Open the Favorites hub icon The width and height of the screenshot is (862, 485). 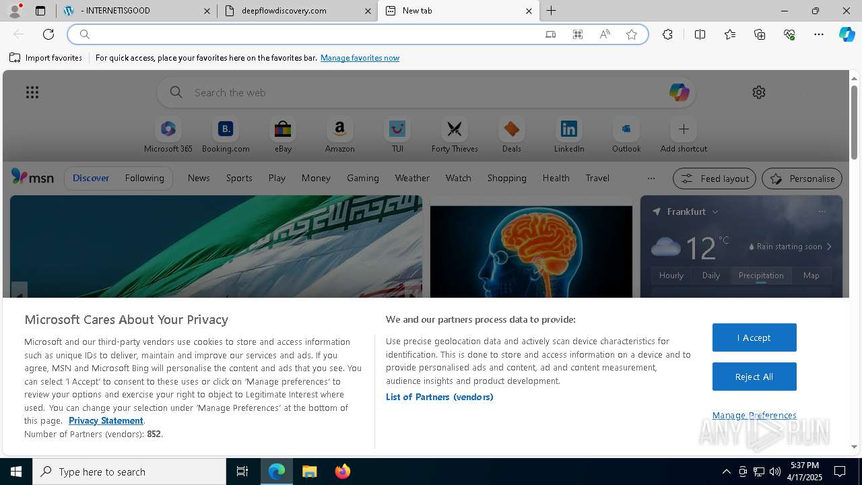pos(730,34)
